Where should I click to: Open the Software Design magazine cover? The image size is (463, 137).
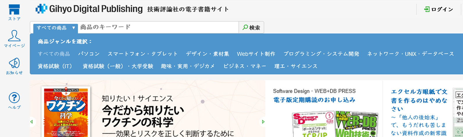pos(314,124)
